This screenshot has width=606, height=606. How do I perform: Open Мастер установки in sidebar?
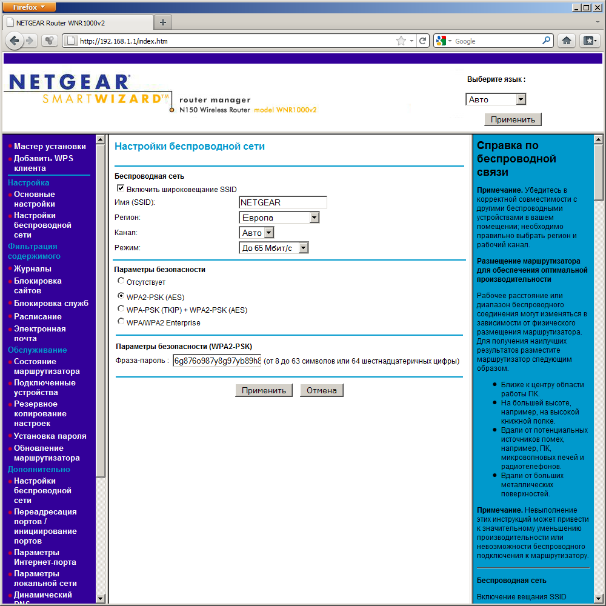click(x=50, y=146)
